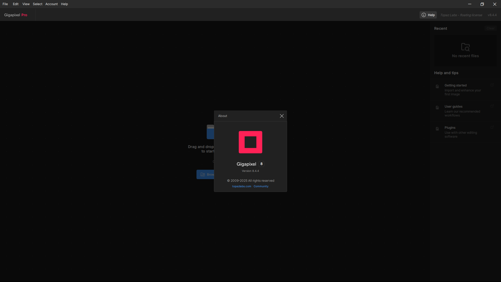Open the Account menu

point(51,4)
